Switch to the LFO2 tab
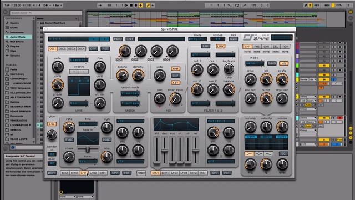This screenshot has width=355, height=200. tap(93, 173)
